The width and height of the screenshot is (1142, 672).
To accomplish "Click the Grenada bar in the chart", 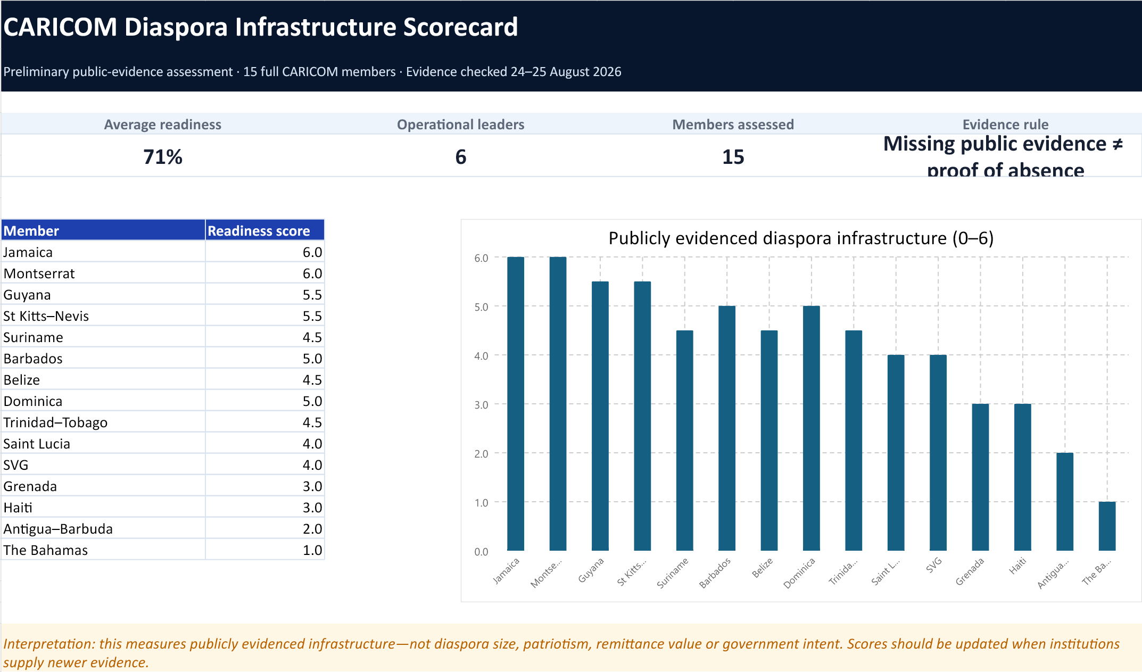I will click(980, 477).
